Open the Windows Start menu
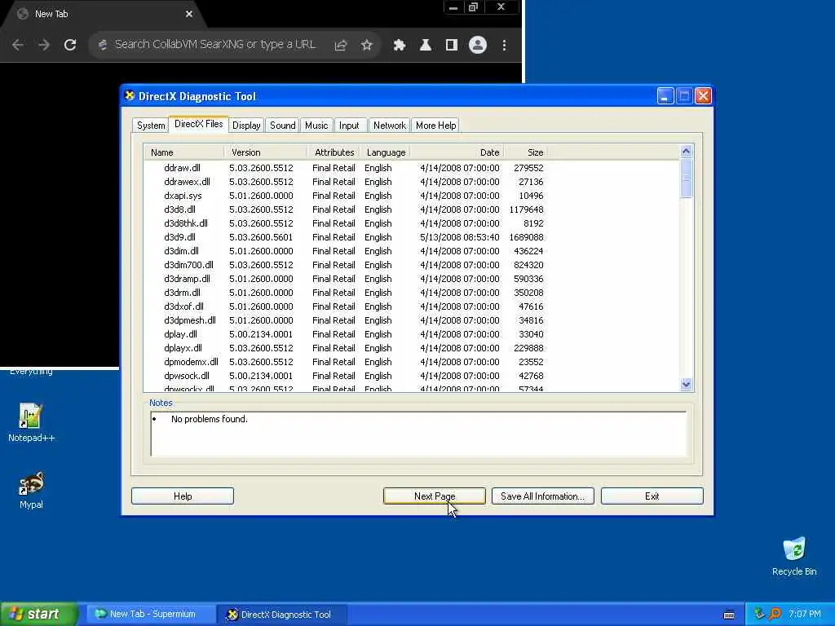Image resolution: width=835 pixels, height=626 pixels. 38,614
